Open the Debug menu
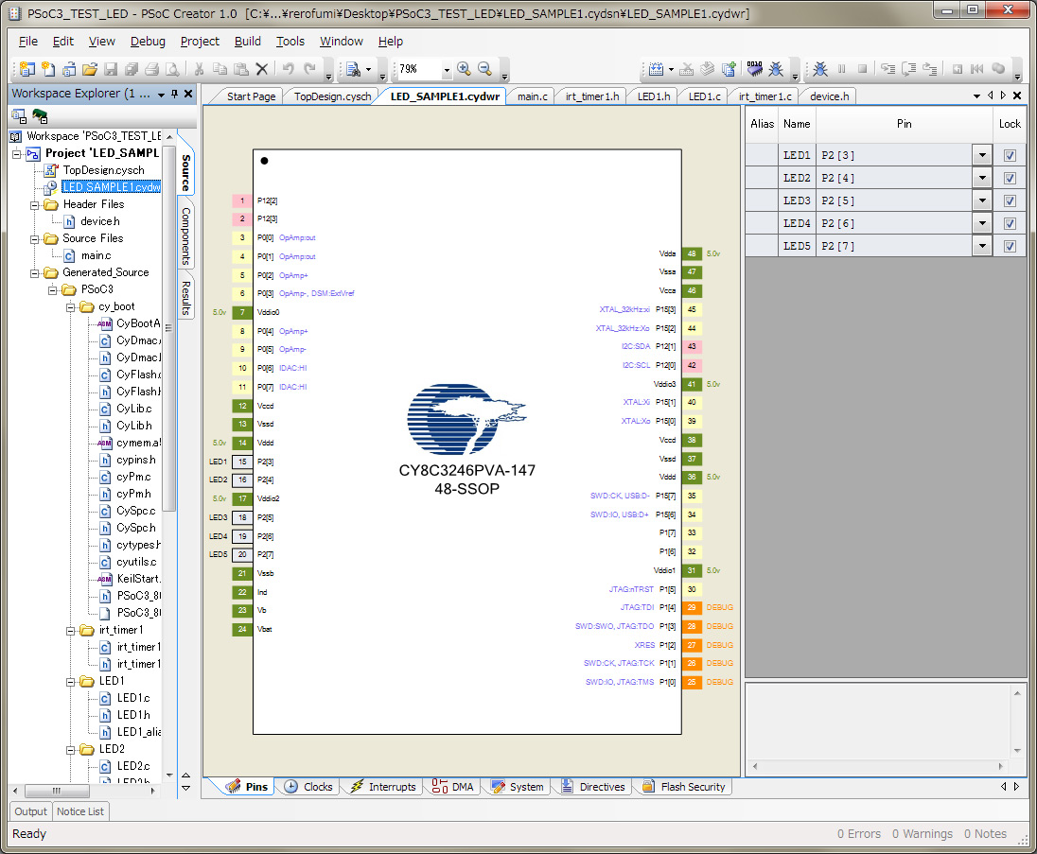This screenshot has height=854, width=1037. click(148, 41)
